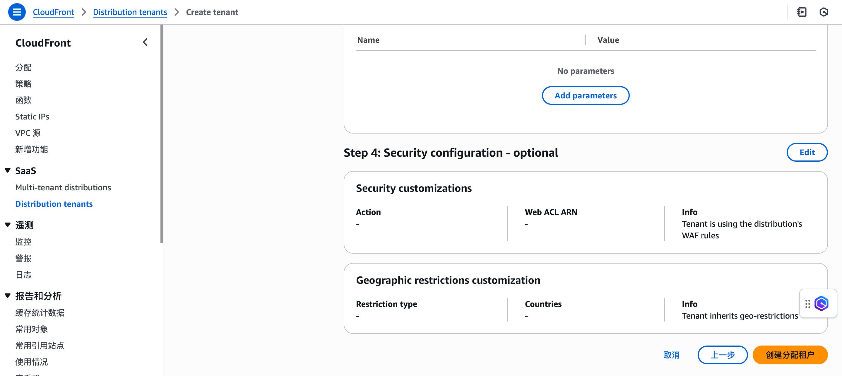The height and width of the screenshot is (376, 842).
Task: Click the Geographic restrictions customization heading
Action: [x=448, y=280]
